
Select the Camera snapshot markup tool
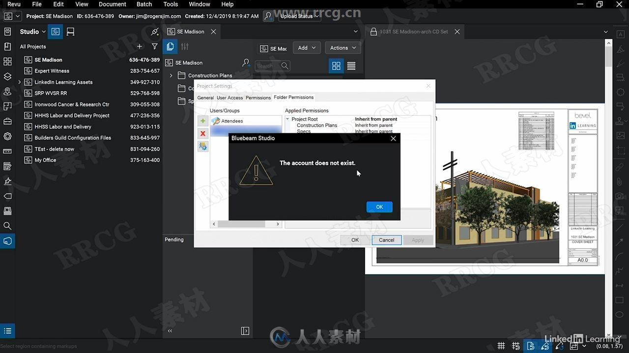620,196
